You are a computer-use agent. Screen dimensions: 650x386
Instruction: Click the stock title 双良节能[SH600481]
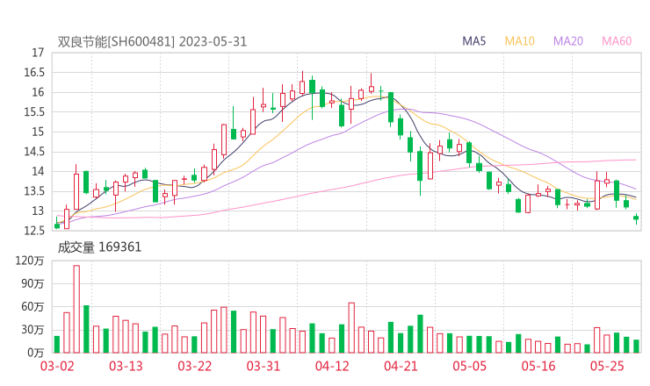click(x=116, y=42)
